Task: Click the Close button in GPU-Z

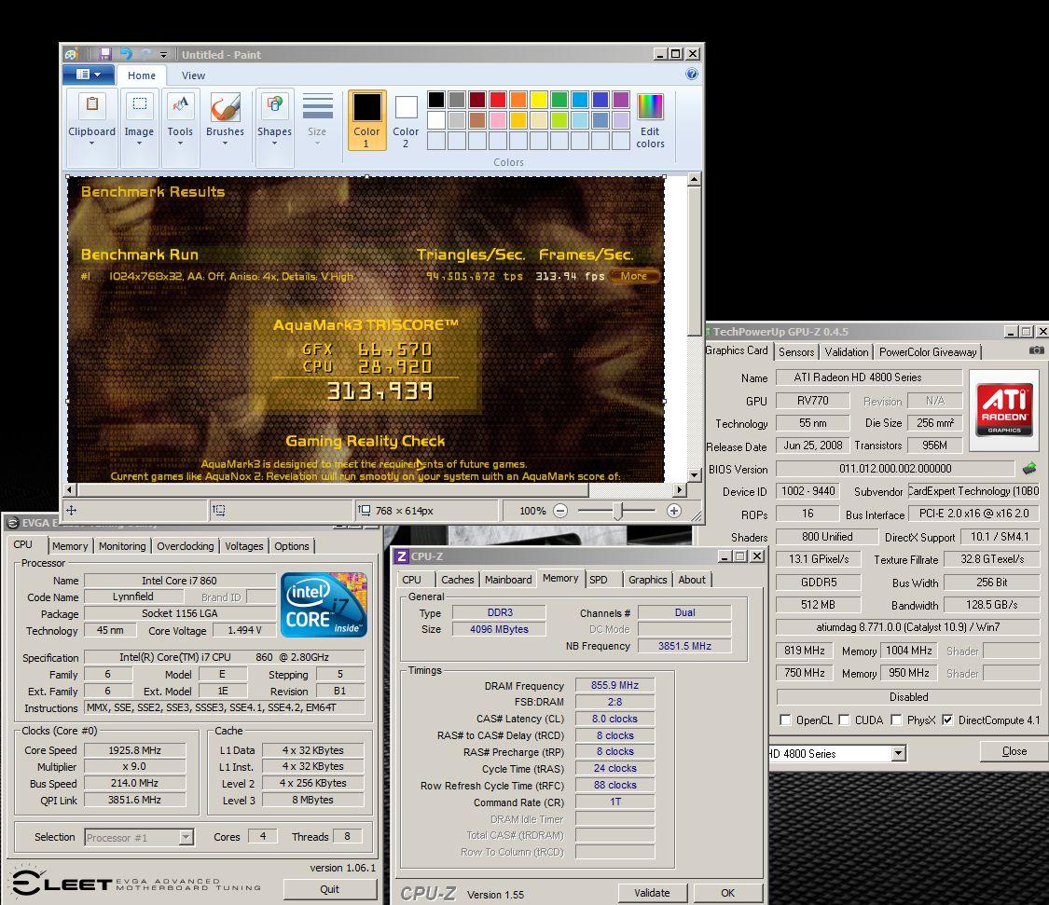Action: 1014,751
